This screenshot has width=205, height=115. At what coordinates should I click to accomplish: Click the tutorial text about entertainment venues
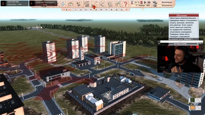point(184,27)
